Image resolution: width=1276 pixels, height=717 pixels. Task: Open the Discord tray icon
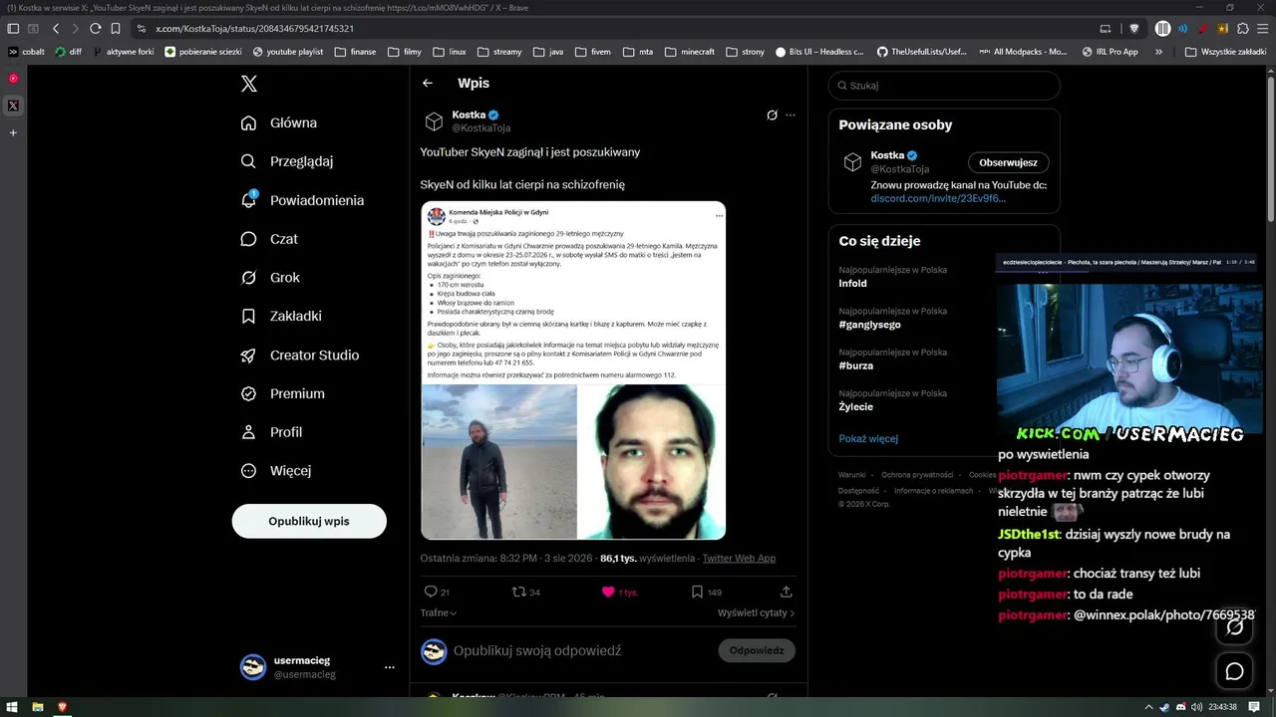(x=1181, y=707)
